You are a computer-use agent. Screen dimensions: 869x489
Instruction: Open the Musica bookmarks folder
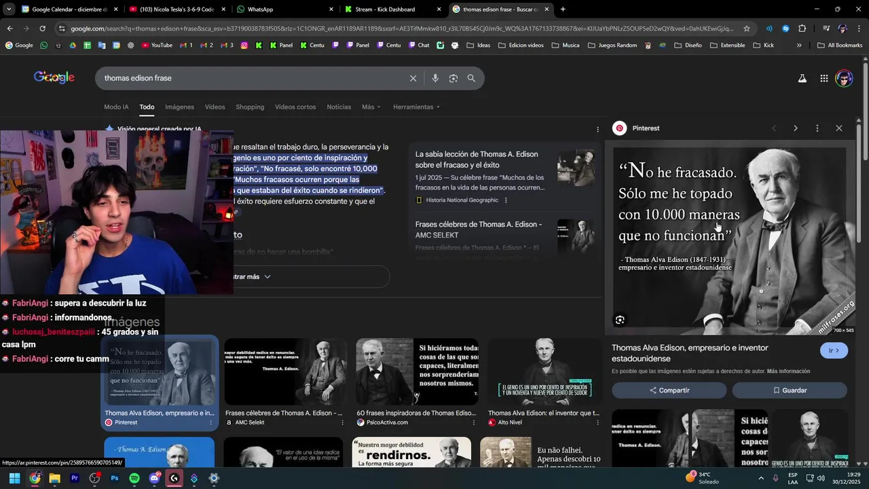click(x=565, y=46)
